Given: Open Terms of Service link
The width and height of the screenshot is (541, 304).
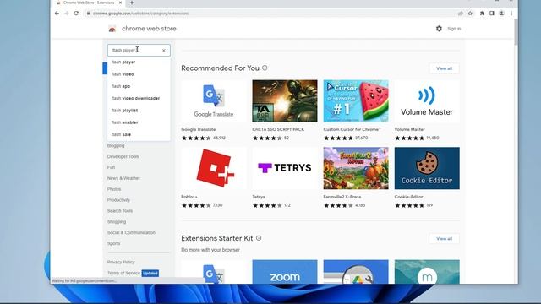Looking at the screenshot, I should click(x=123, y=273).
